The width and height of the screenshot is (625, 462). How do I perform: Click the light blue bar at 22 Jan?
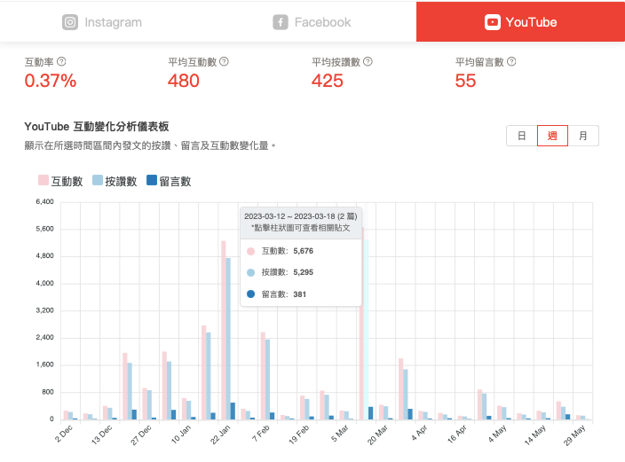(228, 339)
